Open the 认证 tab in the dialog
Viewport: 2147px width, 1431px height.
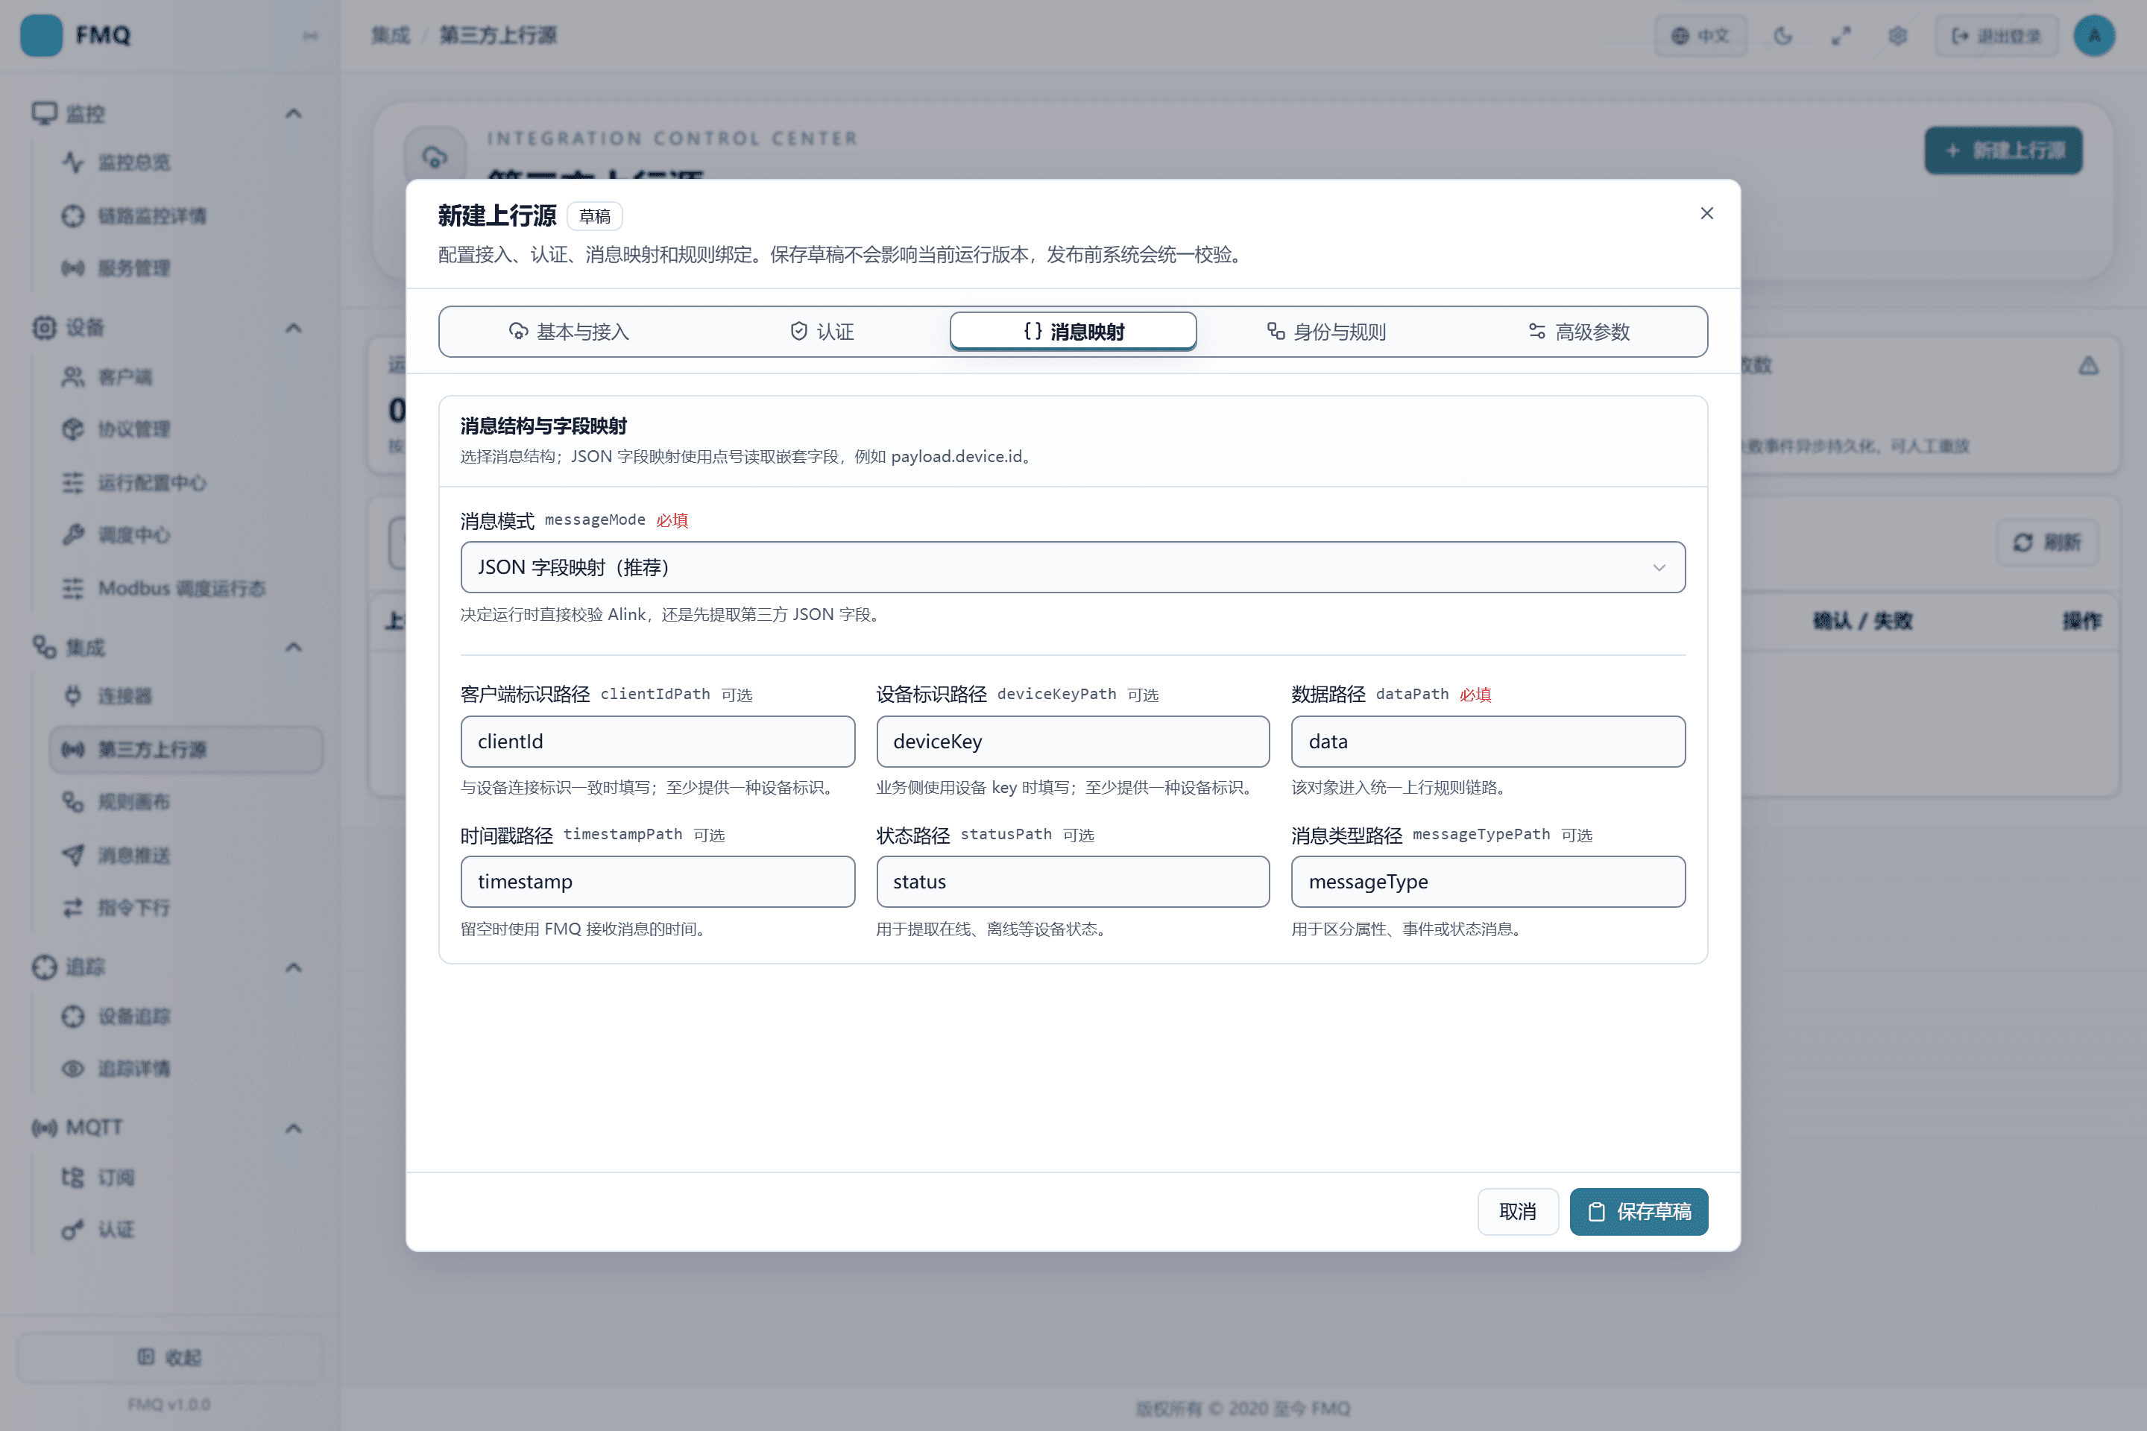click(822, 331)
